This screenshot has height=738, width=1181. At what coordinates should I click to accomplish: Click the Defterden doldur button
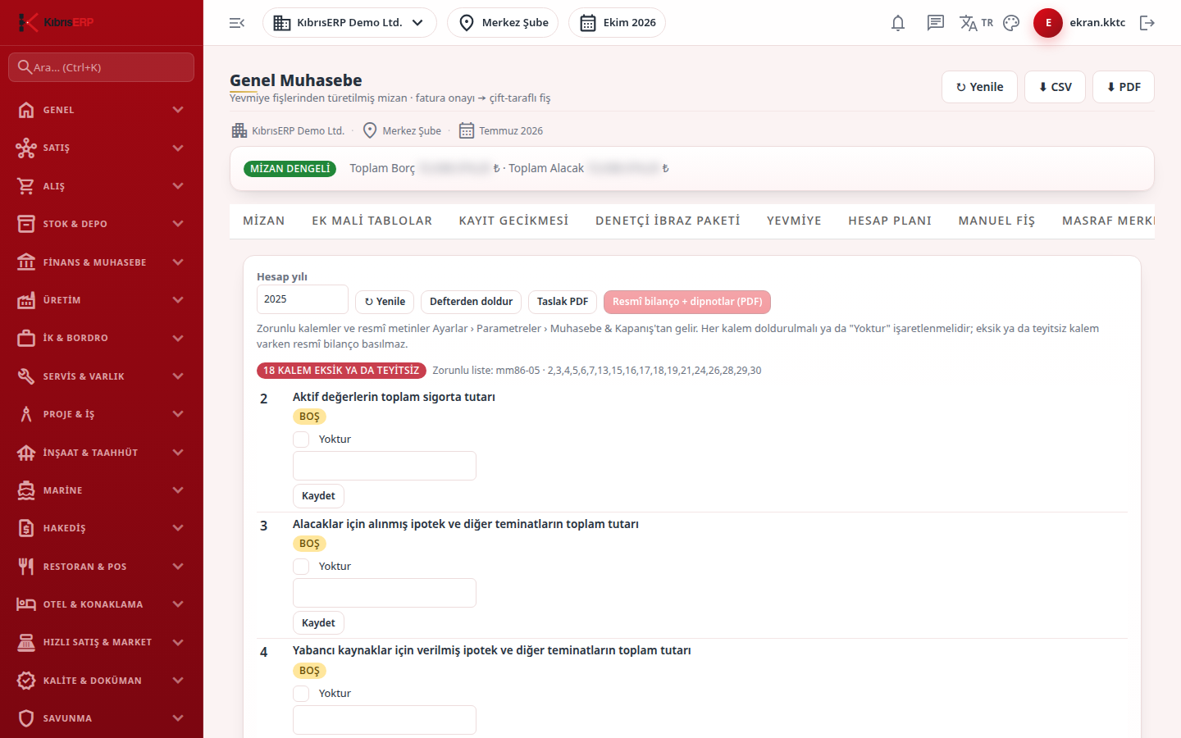(471, 302)
